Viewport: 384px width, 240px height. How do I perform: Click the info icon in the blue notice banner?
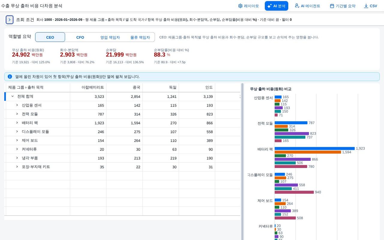10,76
